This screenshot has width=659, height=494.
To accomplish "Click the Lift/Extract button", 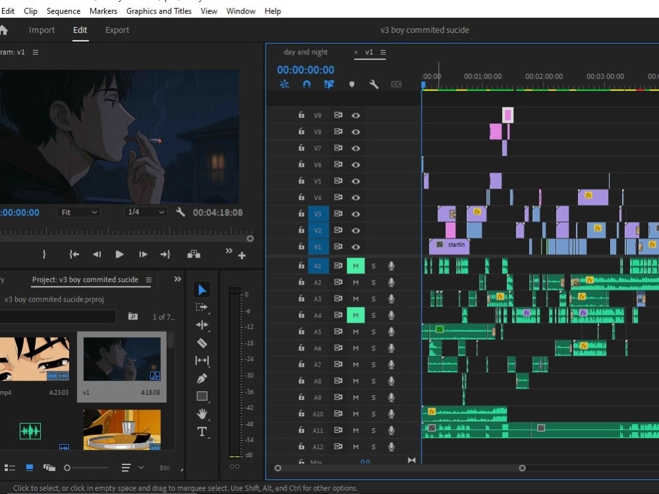I will pos(194,254).
